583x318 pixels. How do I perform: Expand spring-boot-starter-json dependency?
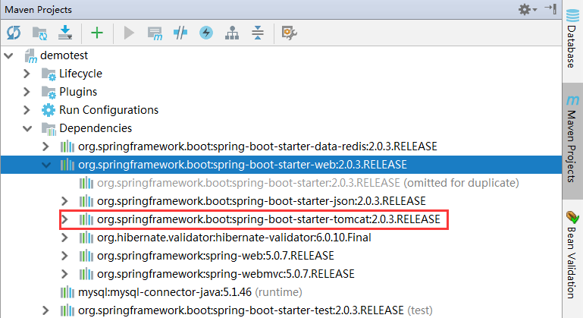click(x=64, y=201)
